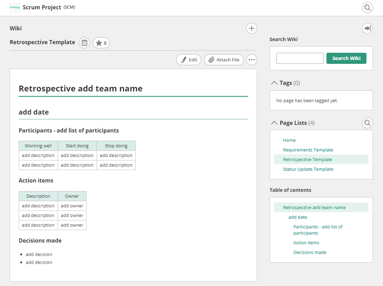Copy the page with the document icon
Screen dimensions: 383x286
pyautogui.click(x=84, y=42)
